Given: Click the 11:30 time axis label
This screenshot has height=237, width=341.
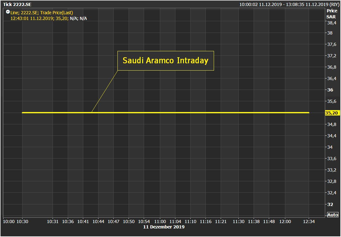Looking at the screenshot, I should click(x=238, y=221).
